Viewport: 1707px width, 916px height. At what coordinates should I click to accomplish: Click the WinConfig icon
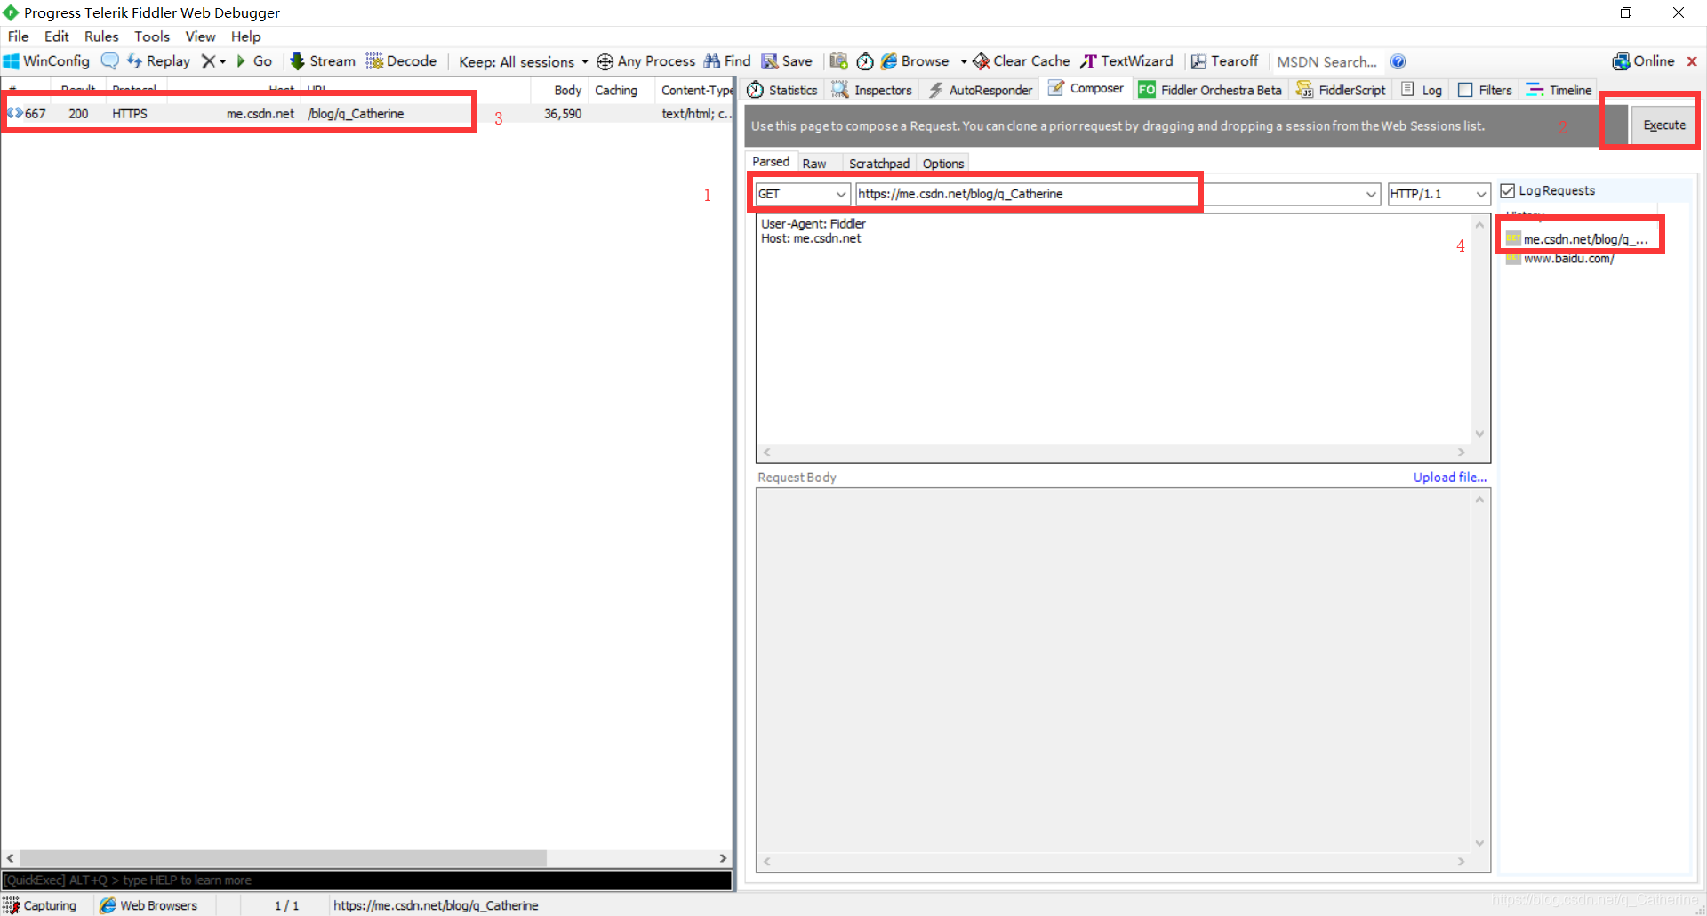click(x=45, y=60)
